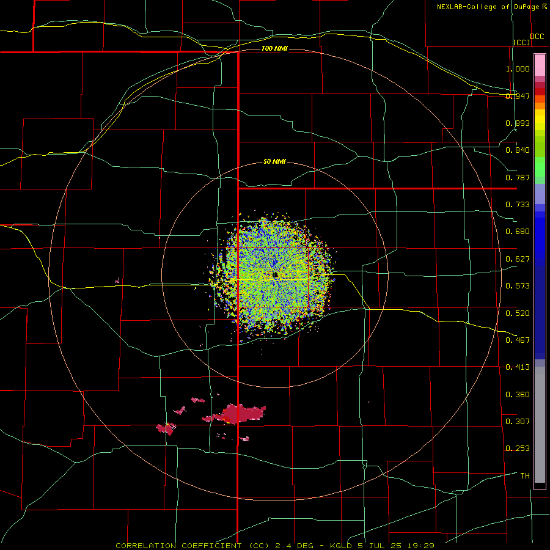Click the 0.360 legend value
The height and width of the screenshot is (550, 550).
click(x=518, y=394)
